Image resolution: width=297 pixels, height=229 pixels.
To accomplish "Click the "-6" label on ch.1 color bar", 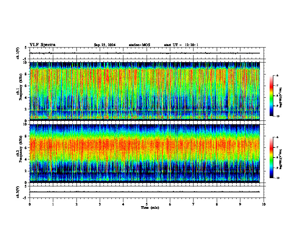I will click(x=277, y=75).
